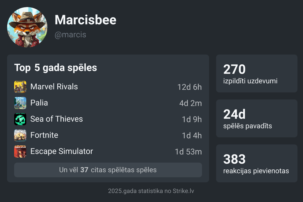This screenshot has width=303, height=202.
Task: Click the 383 reakcijas pievienotas card
Action: pos(257,163)
